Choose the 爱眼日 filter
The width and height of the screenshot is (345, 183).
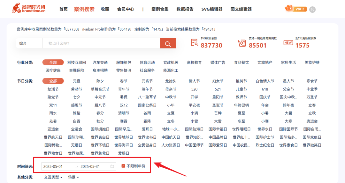[124, 153]
